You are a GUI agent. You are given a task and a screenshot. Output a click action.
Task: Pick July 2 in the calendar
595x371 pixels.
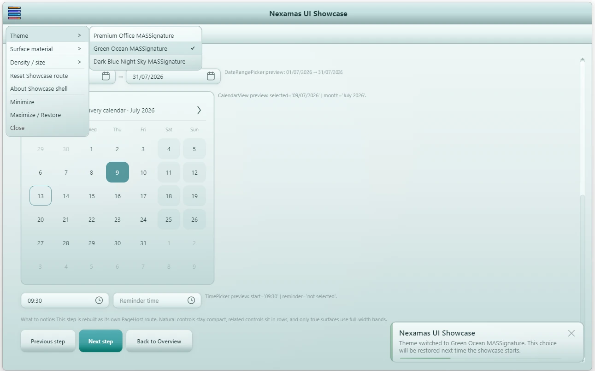pyautogui.click(x=118, y=149)
